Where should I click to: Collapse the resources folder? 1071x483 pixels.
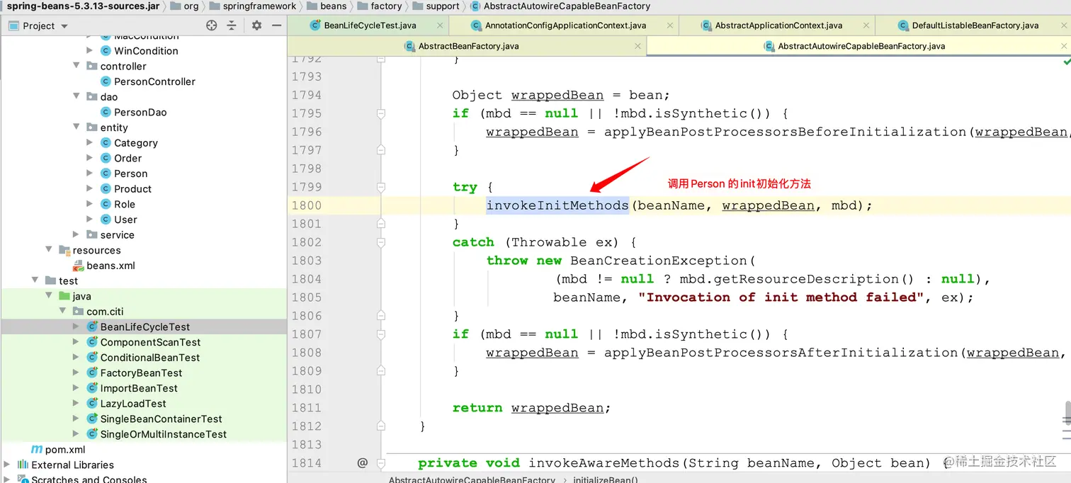49,250
